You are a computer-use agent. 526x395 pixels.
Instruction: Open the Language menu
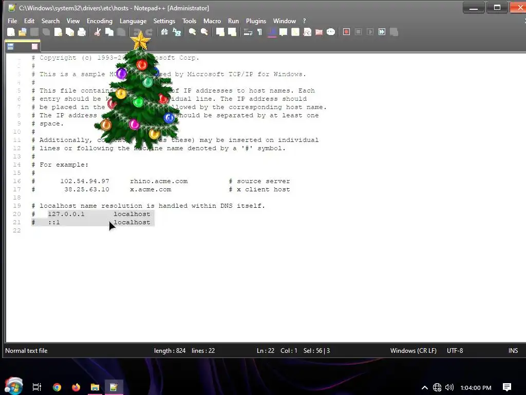133,21
